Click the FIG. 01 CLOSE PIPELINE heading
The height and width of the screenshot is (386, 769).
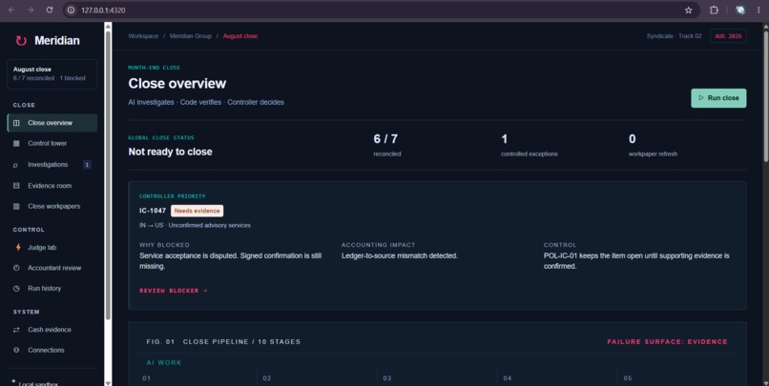tap(223, 341)
